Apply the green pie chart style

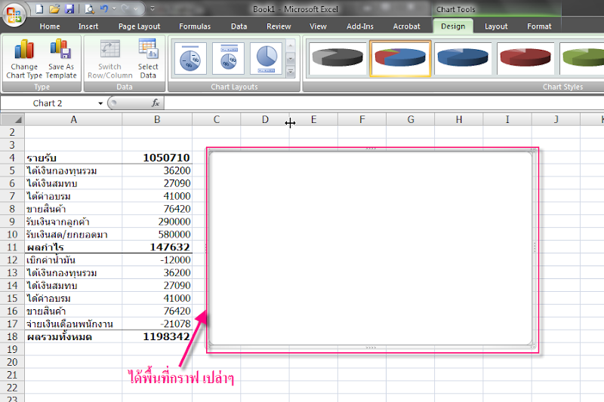[582, 59]
